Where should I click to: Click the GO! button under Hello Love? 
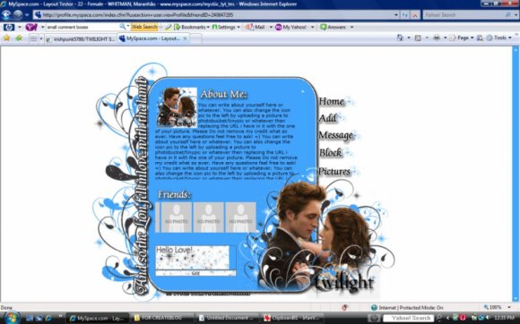pyautogui.click(x=195, y=273)
